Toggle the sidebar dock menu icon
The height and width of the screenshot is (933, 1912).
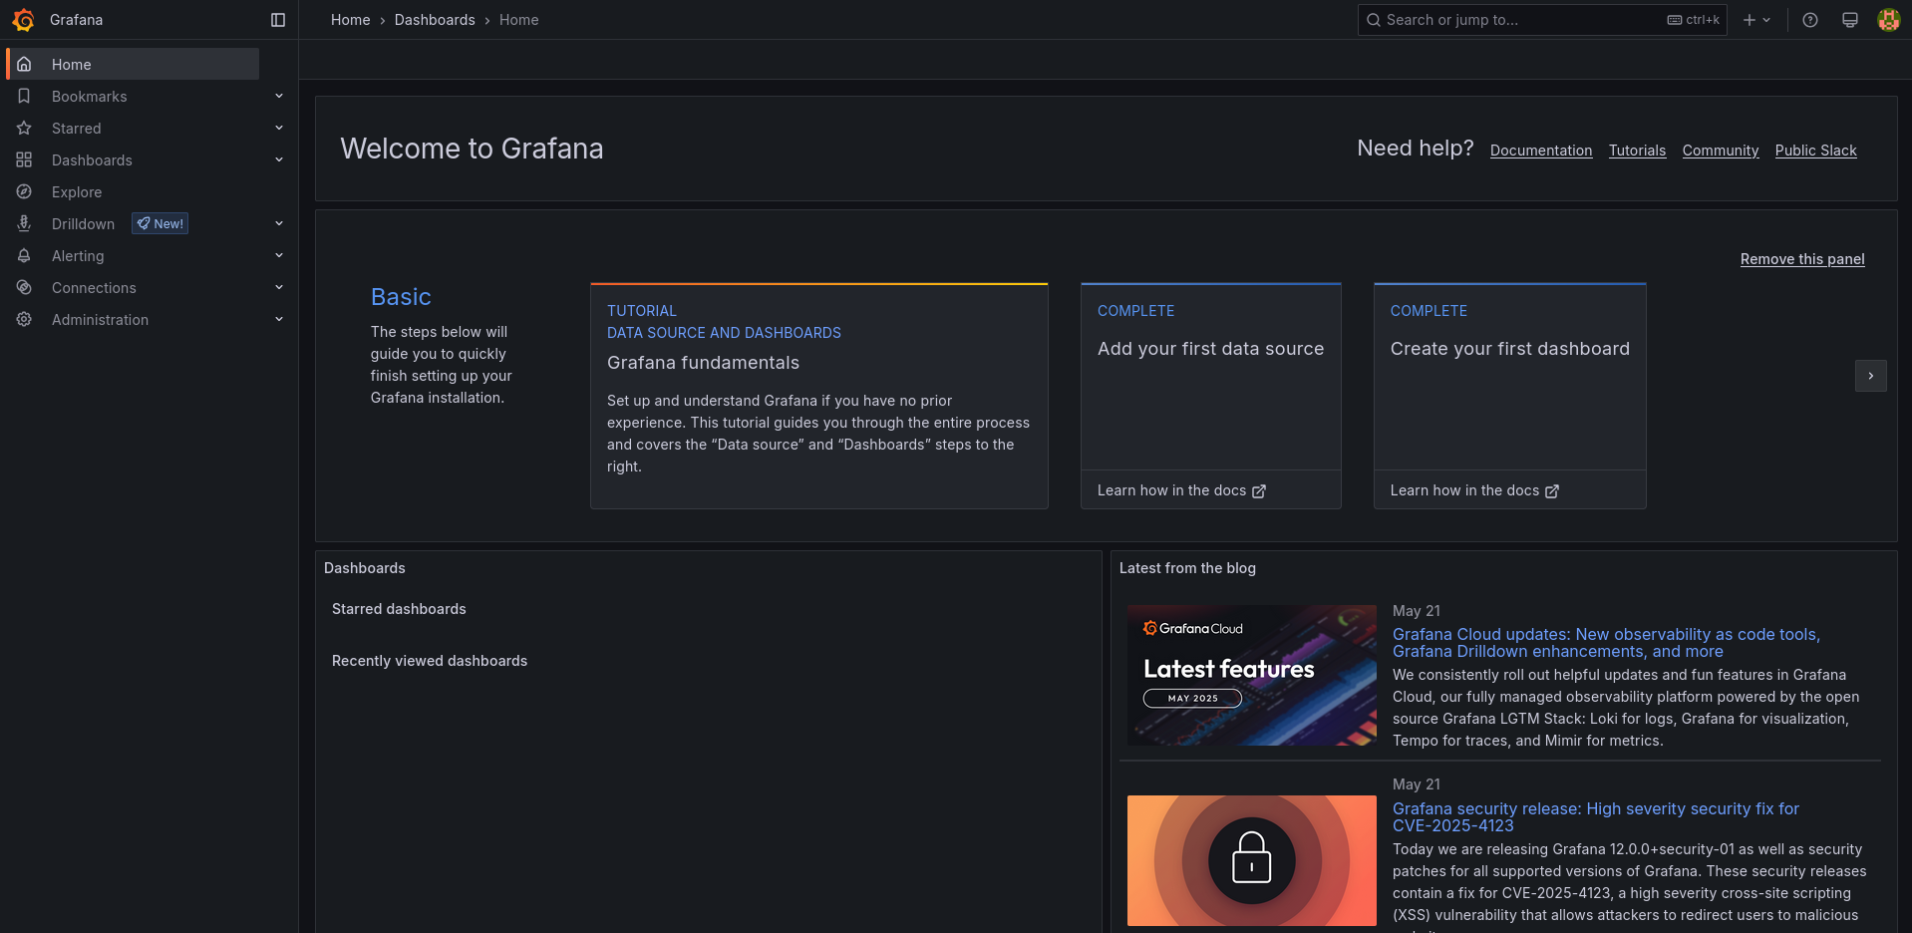[278, 20]
